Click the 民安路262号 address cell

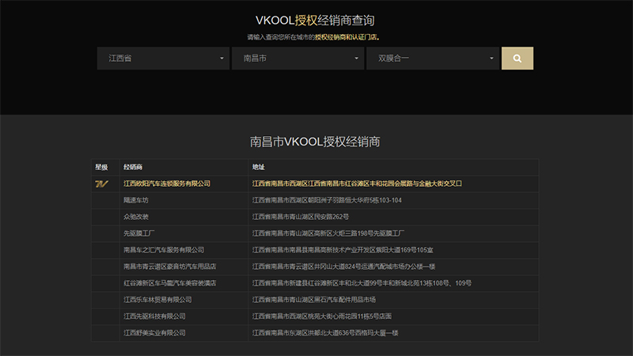point(301,217)
